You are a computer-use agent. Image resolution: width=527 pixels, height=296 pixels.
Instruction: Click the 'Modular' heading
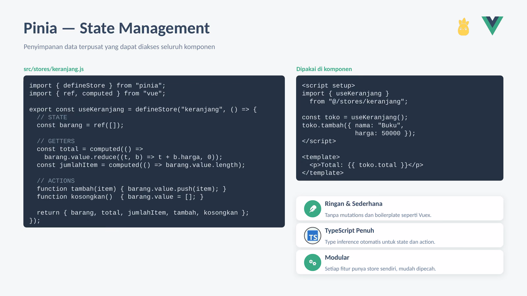337,258
